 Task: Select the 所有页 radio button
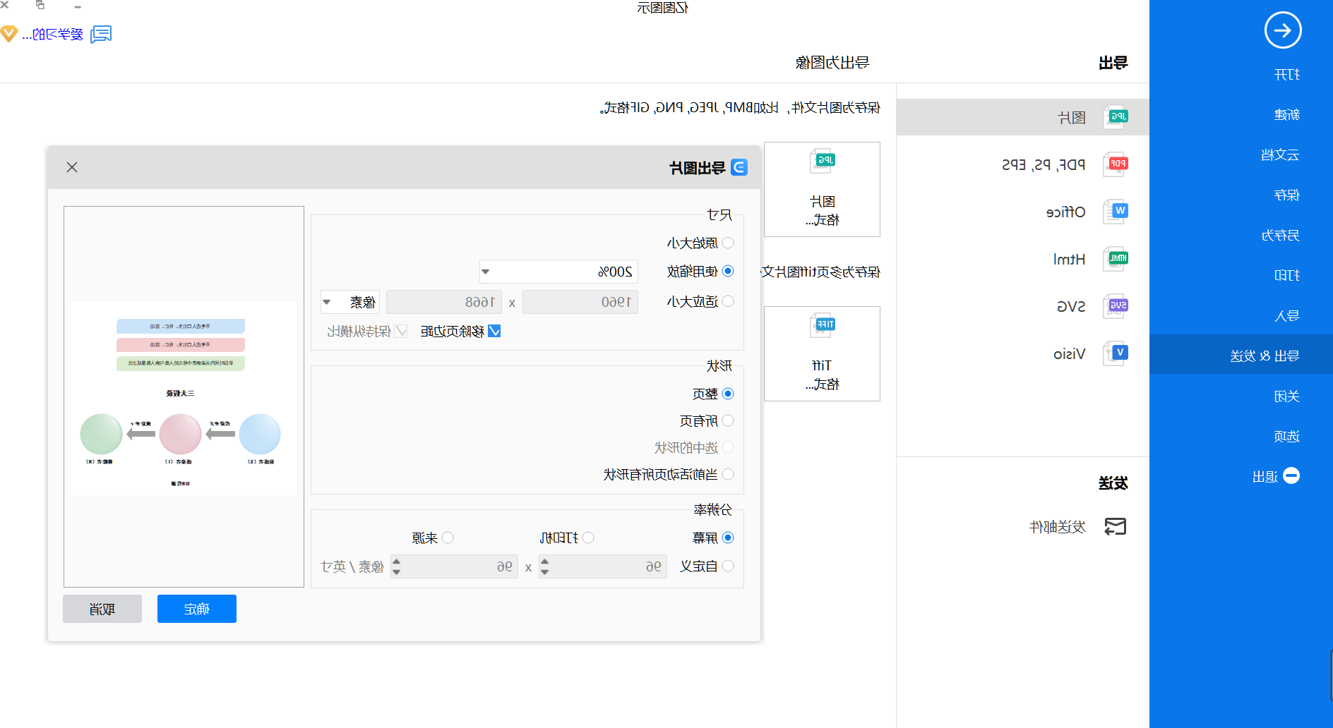pos(728,420)
